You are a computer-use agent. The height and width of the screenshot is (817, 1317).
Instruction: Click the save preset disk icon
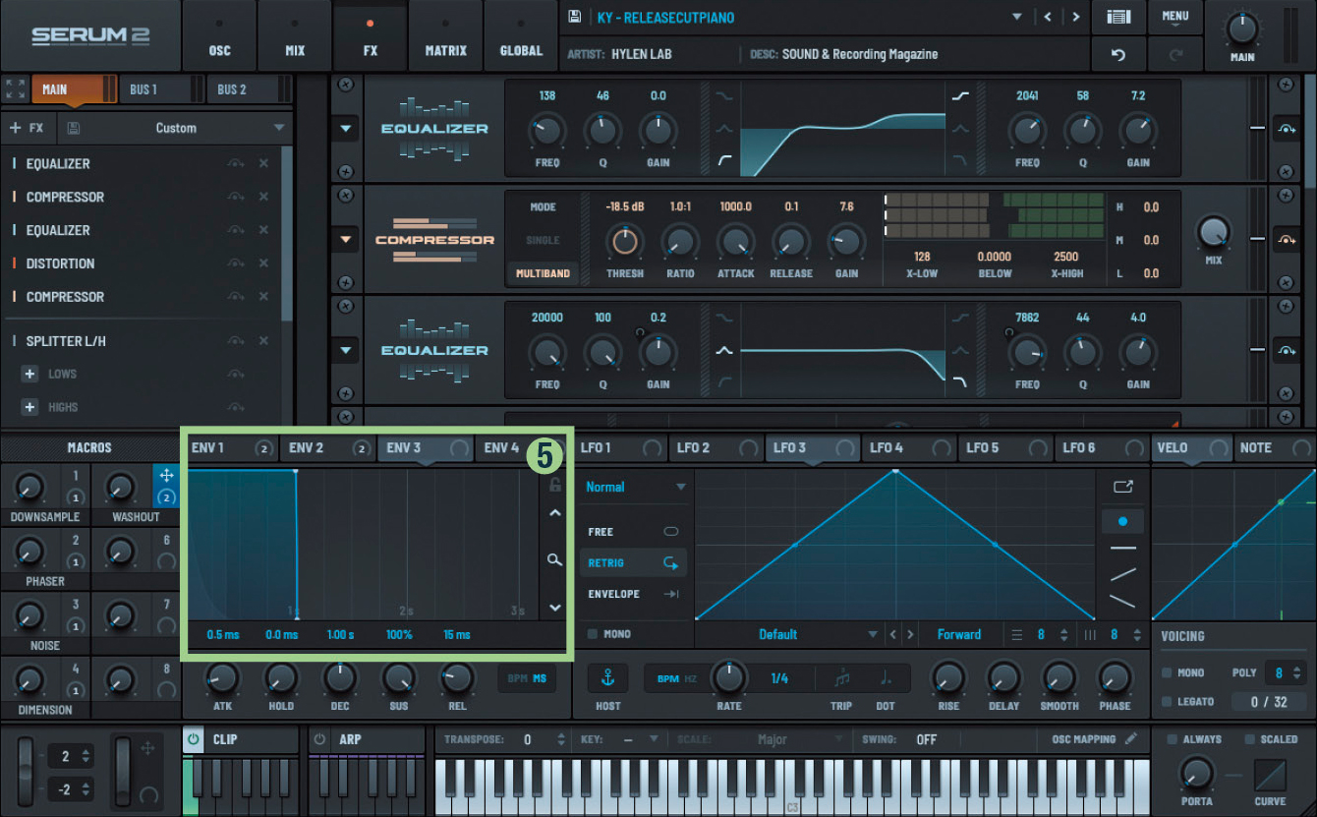point(576,17)
